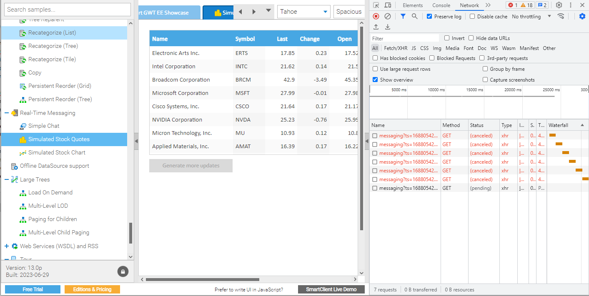Toggle the network filter funnel icon
The height and width of the screenshot is (296, 589).
coord(403,16)
